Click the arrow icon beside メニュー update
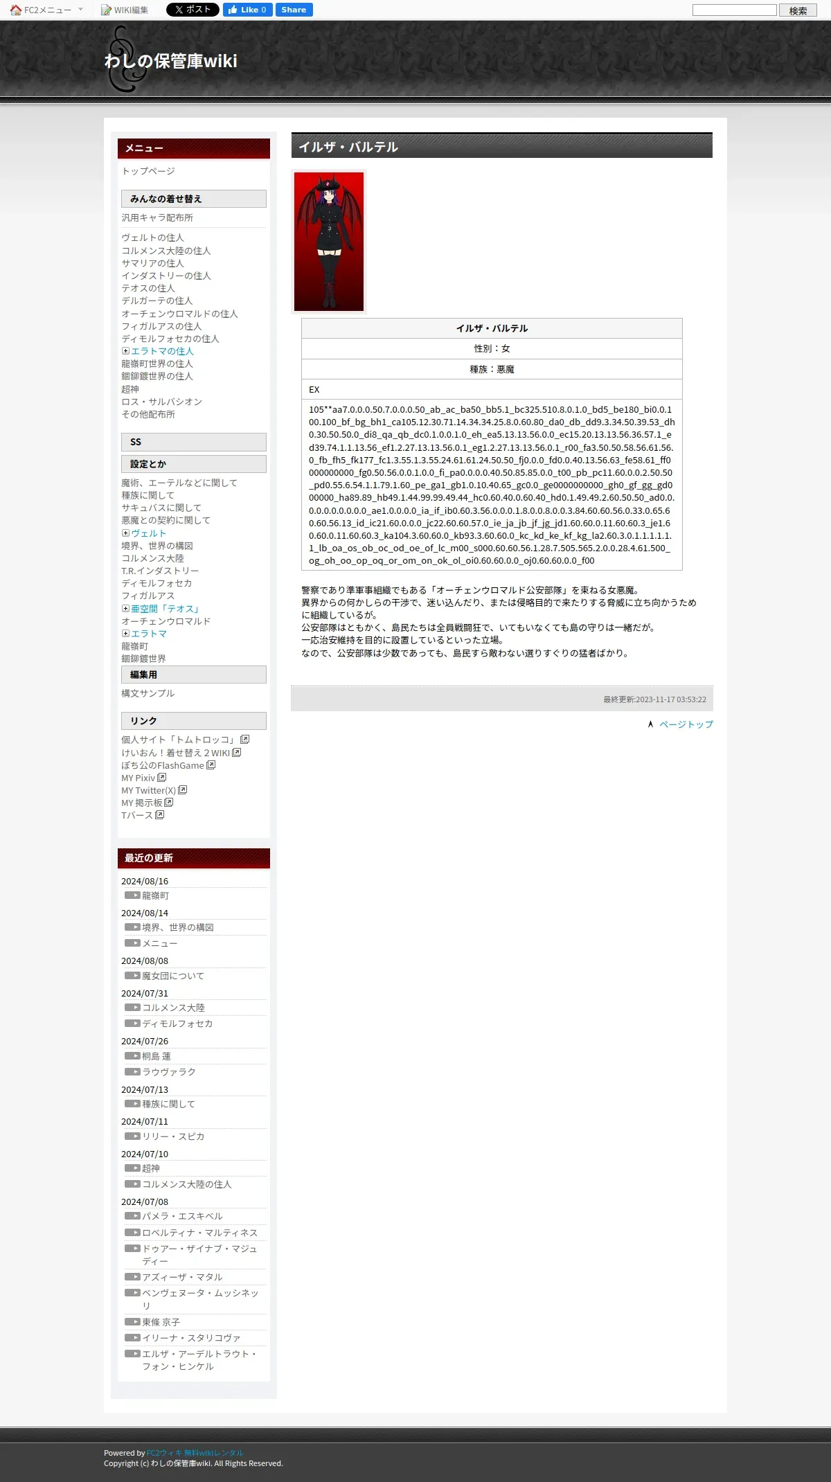 [132, 943]
